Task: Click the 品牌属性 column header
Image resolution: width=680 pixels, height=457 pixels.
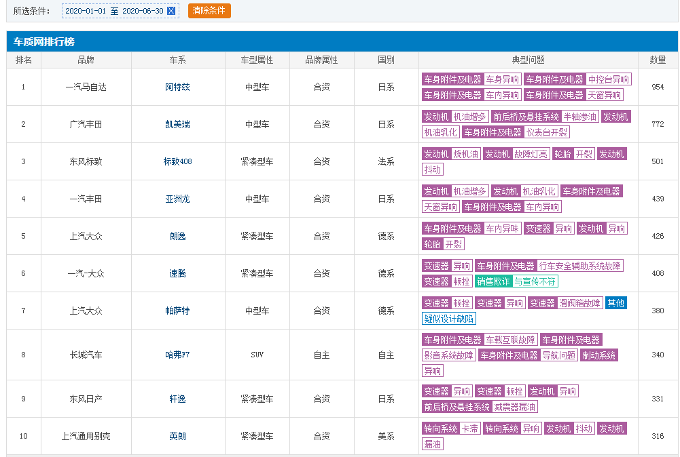Action: pos(322,60)
